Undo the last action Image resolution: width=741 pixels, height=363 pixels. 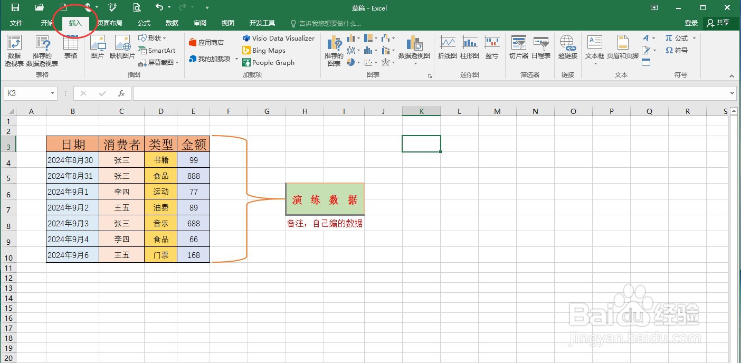[x=159, y=7]
